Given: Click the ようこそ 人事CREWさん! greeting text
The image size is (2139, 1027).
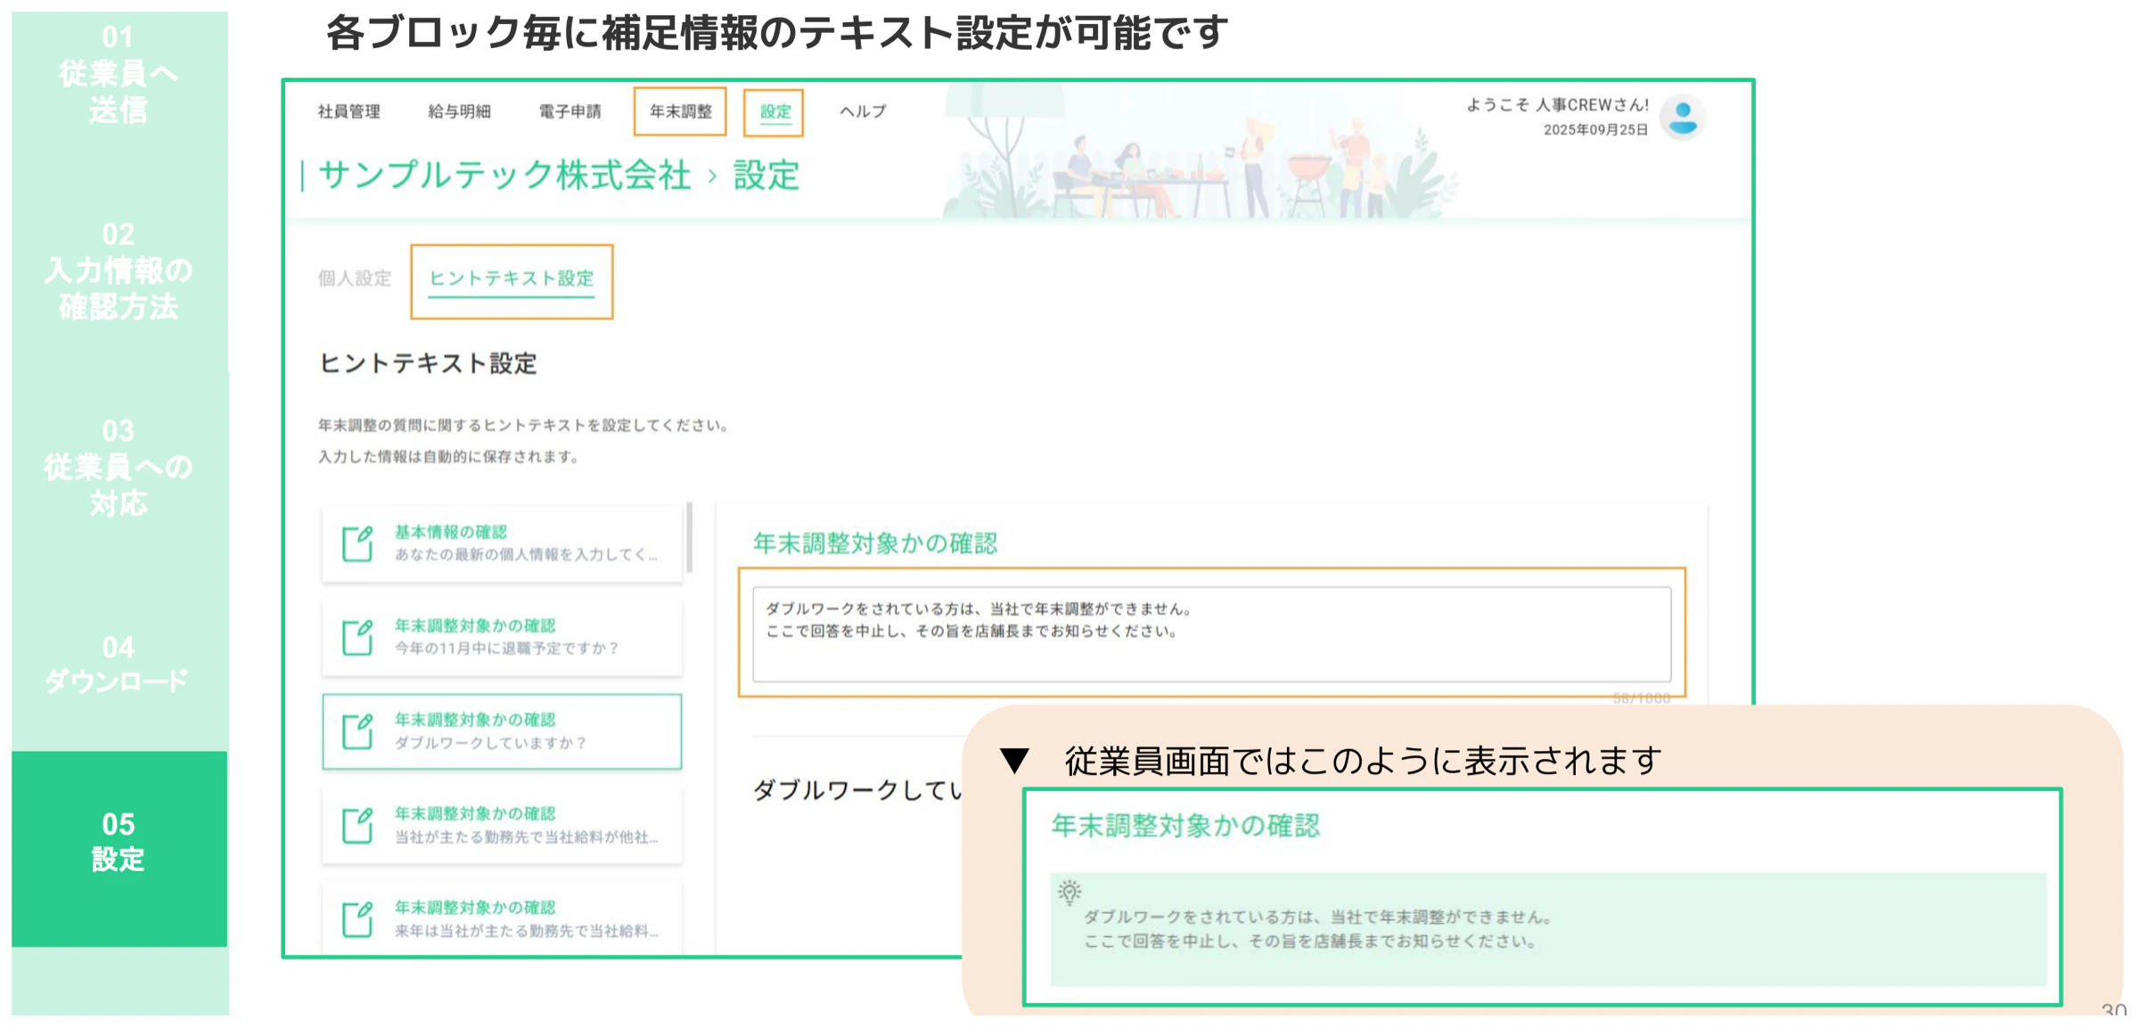Looking at the screenshot, I should [x=1557, y=105].
